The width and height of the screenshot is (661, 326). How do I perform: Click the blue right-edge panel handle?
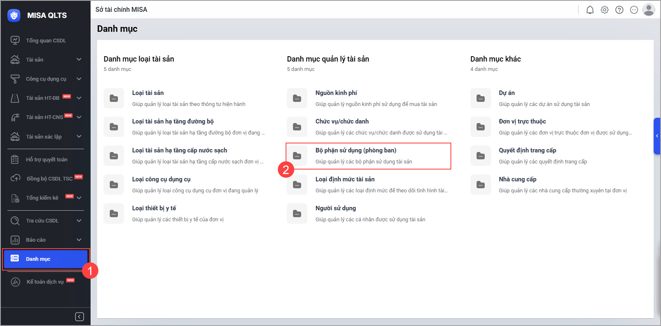657,136
